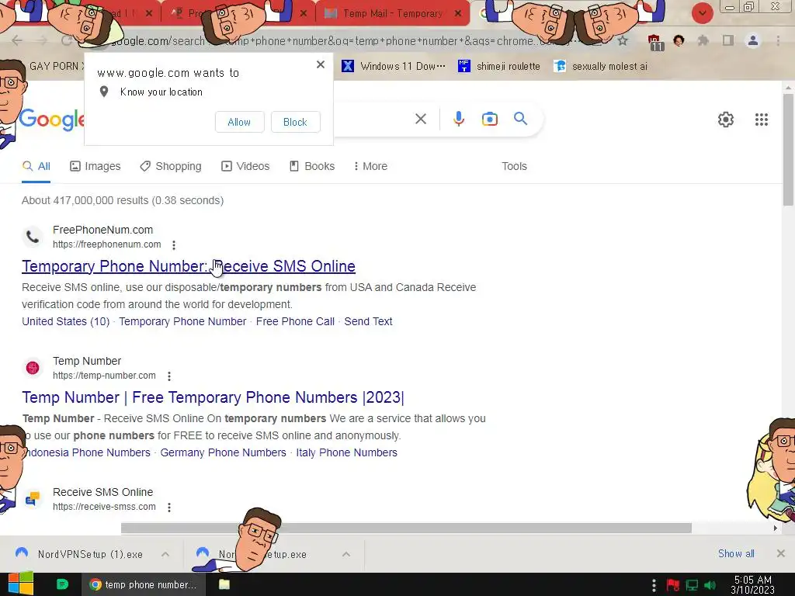This screenshot has height=596, width=795.
Task: Go back to previous page
Action: tap(17, 40)
